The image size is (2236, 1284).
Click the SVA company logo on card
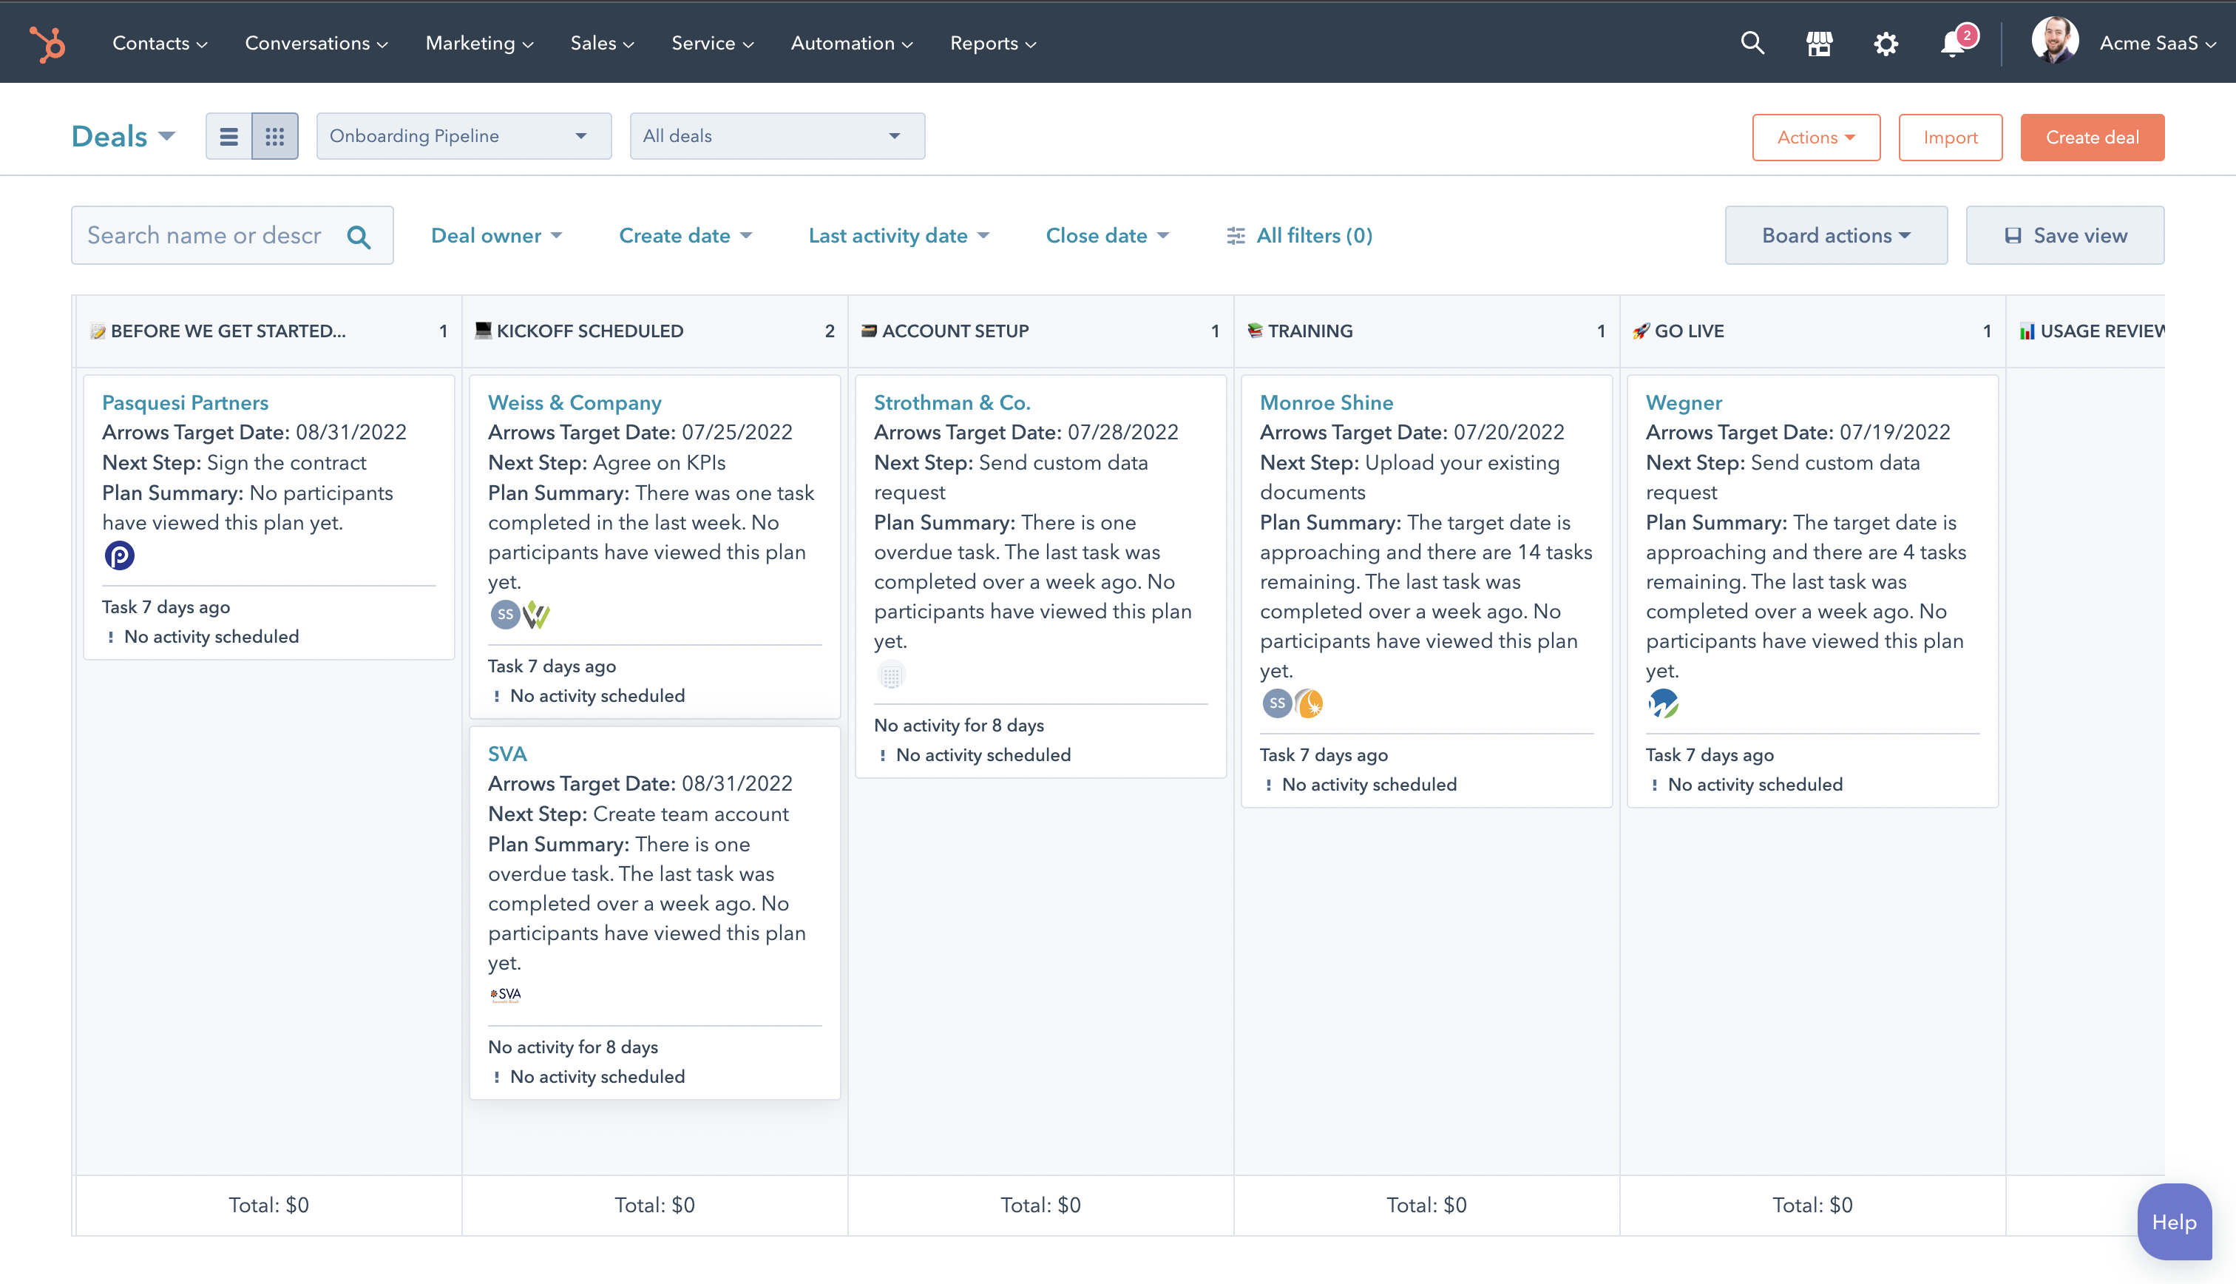tap(506, 995)
